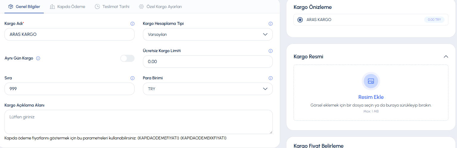Image resolution: width=457 pixels, height=148 pixels.
Task: Go to Özel Kargo Ayarları tab
Action: [160, 7]
